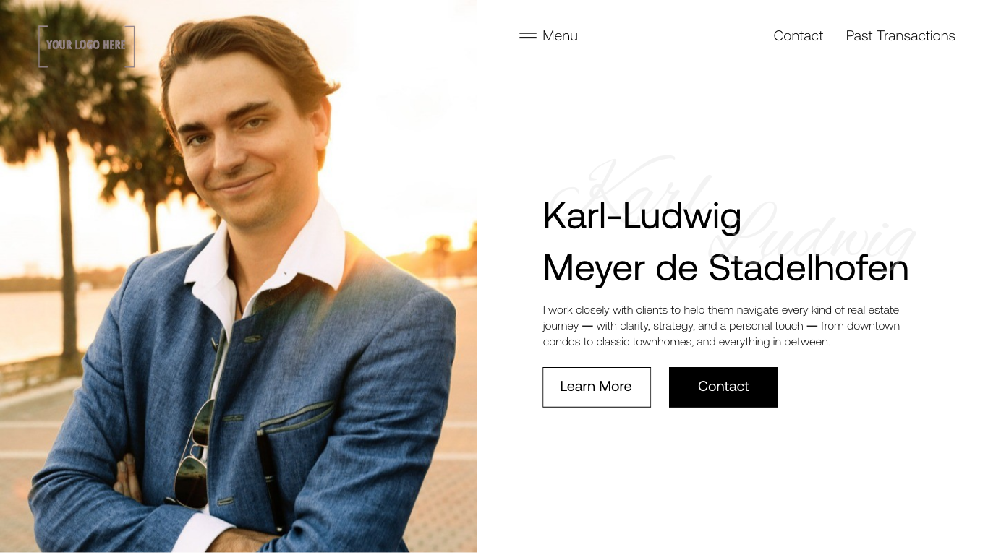Click the introductory paragraph about real estate
Image resolution: width=988 pixels, height=555 pixels.
tap(721, 326)
